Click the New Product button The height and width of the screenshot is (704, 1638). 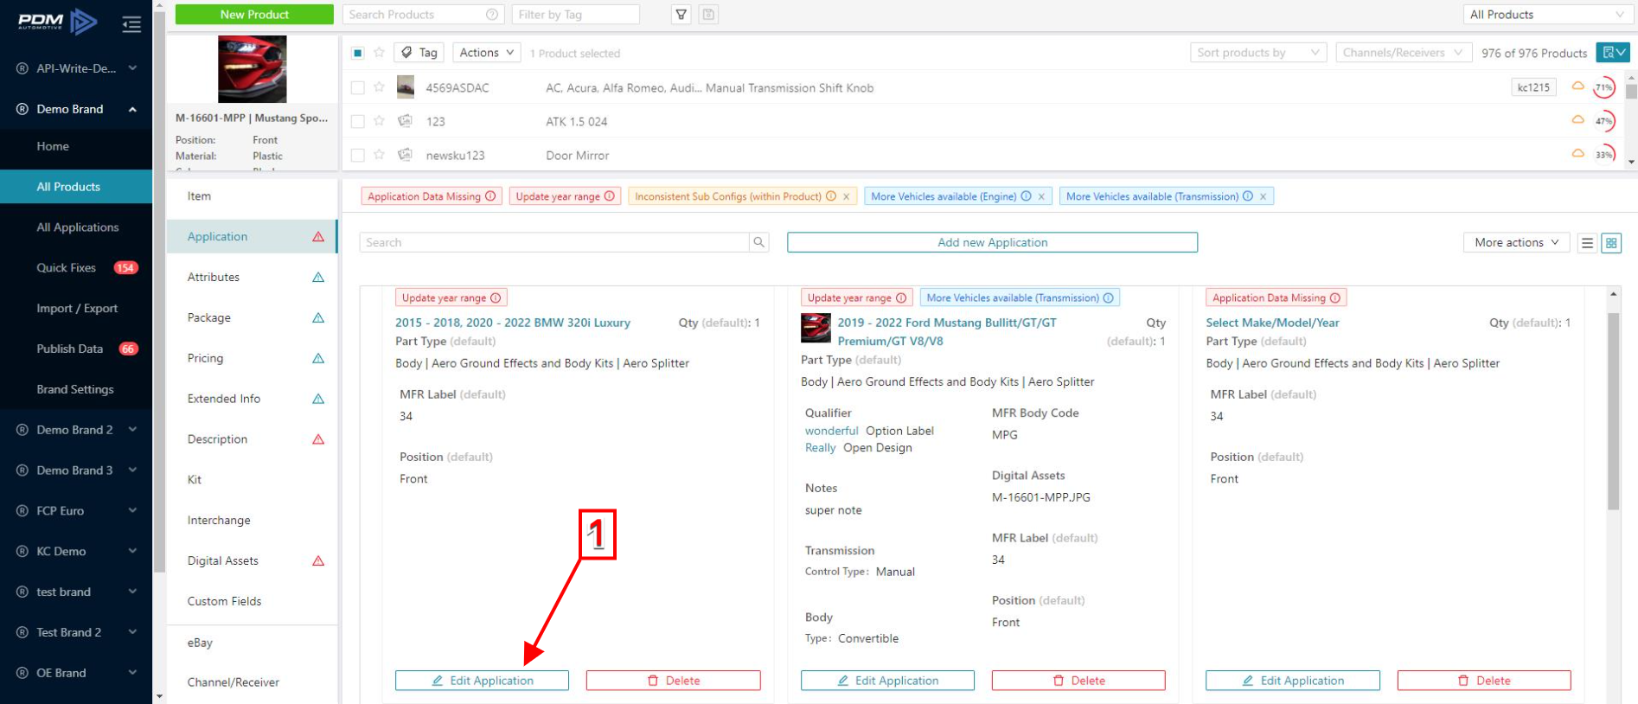(254, 15)
